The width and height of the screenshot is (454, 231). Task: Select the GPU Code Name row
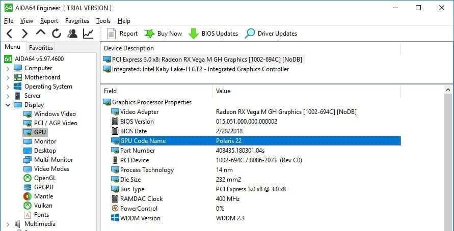click(x=251, y=141)
